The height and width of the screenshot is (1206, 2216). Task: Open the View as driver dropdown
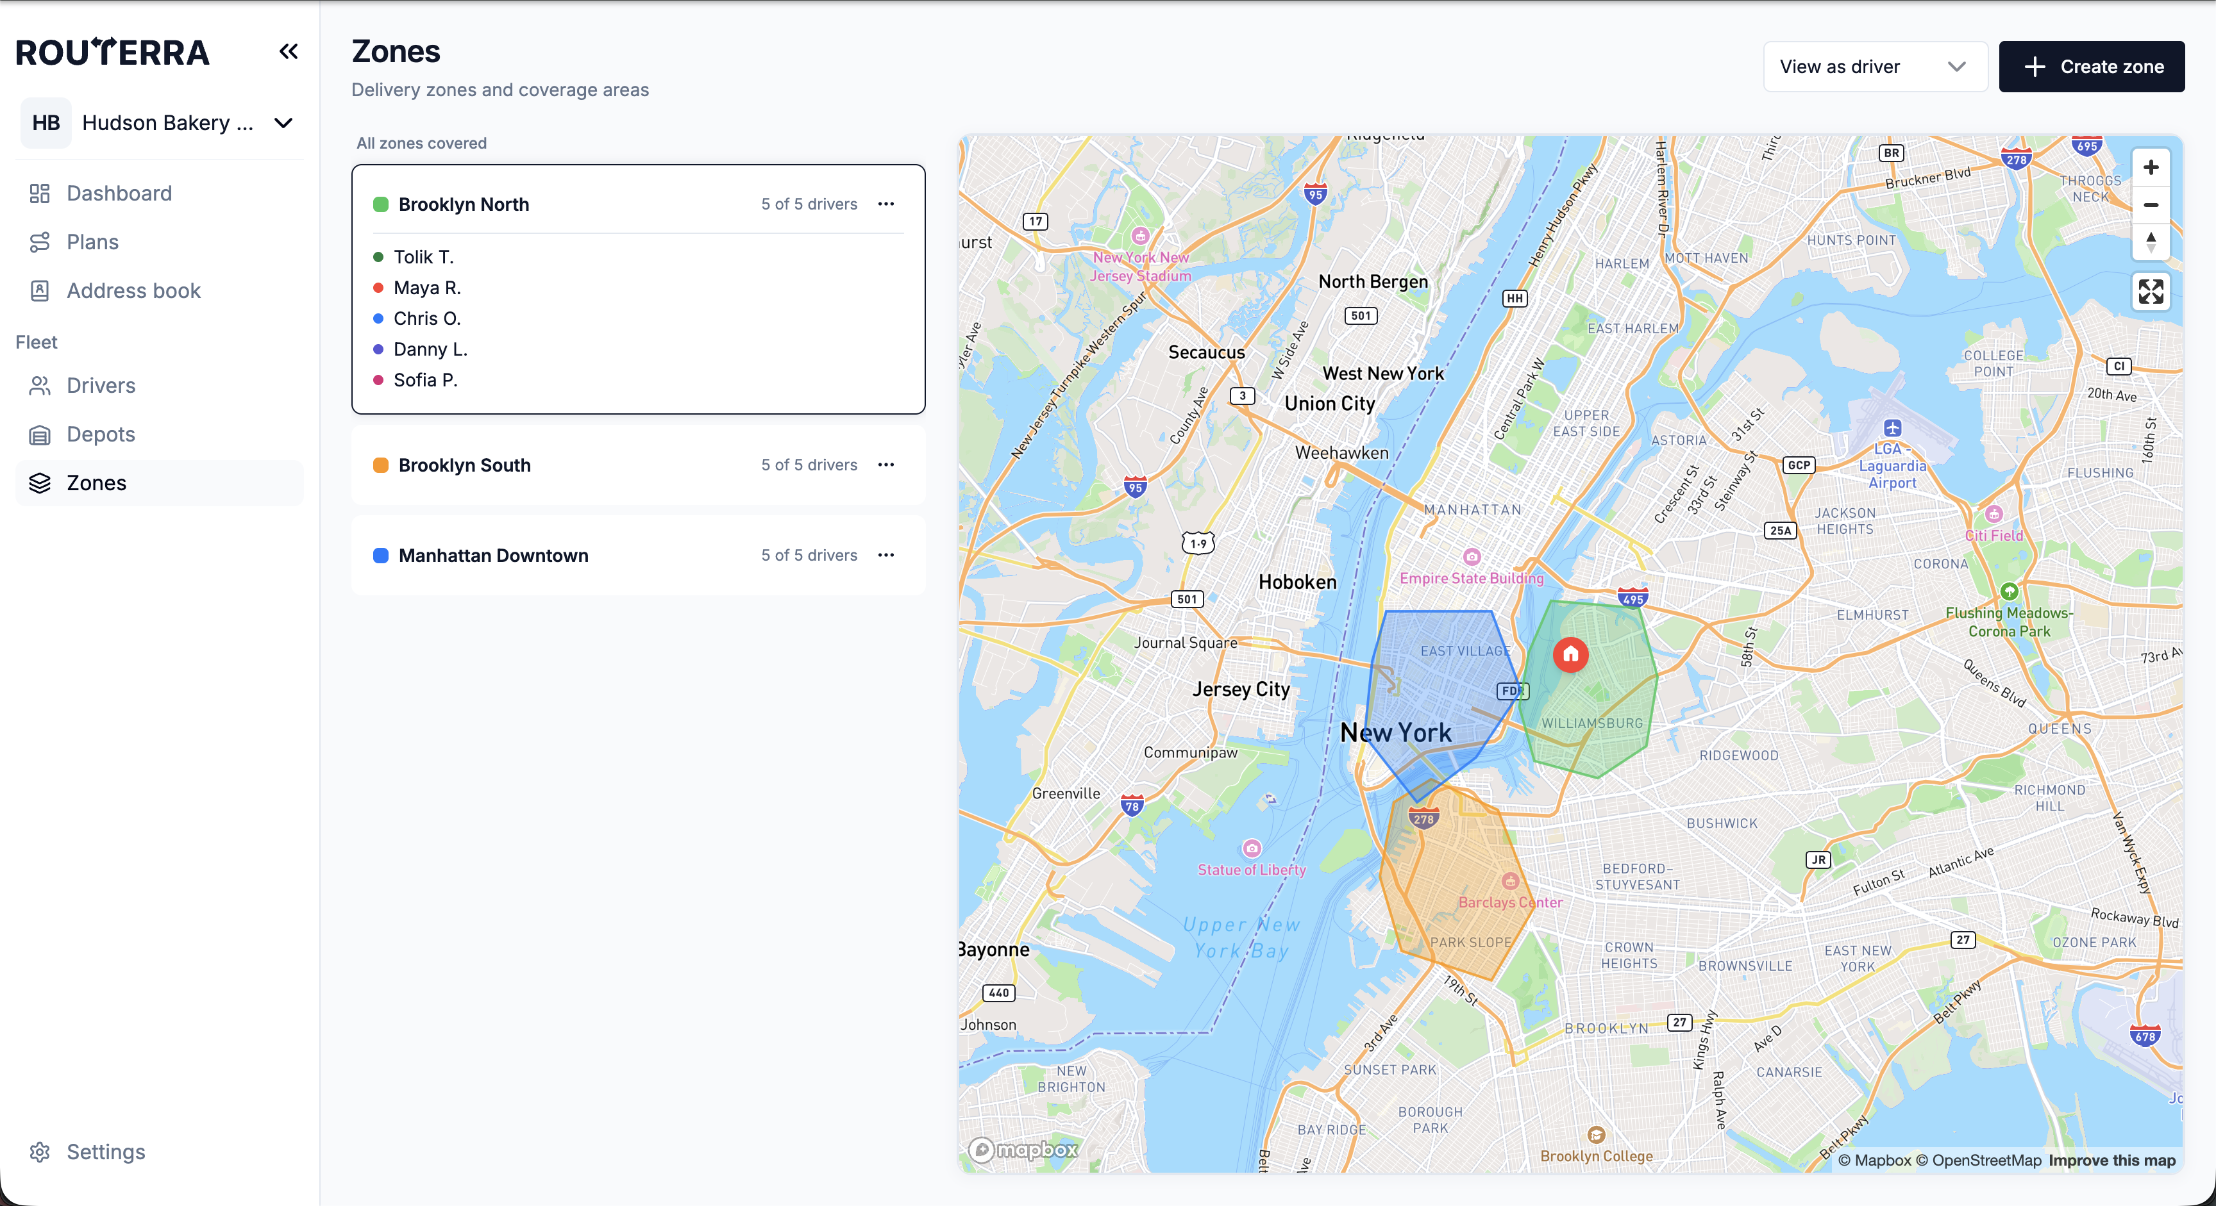[x=1874, y=66]
